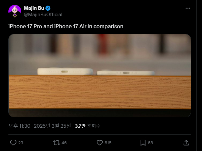Click the tweet text about iPhone 17 comparison
The height and width of the screenshot is (151, 202).
(x=66, y=26)
